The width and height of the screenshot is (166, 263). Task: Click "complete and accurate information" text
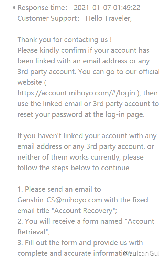[74, 253]
